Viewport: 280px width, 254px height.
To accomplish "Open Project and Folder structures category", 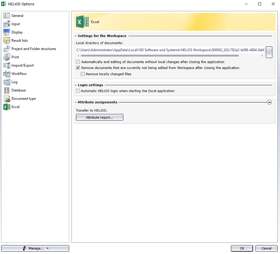I will (34, 49).
